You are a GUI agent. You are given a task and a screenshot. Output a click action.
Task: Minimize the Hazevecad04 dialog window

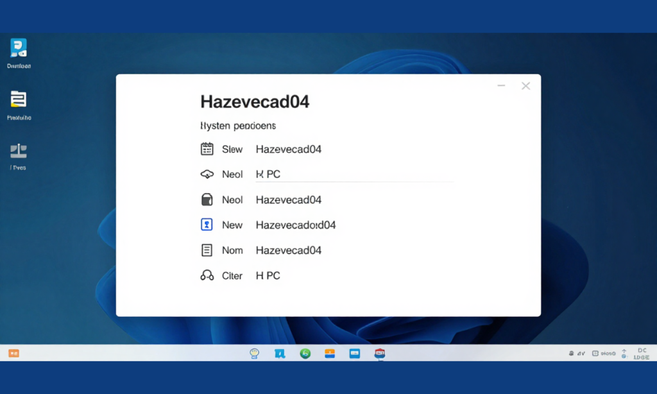coord(501,85)
